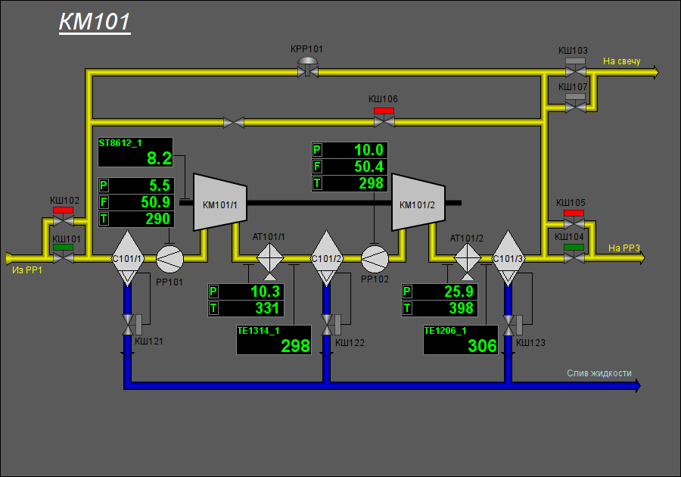This screenshot has height=477, width=681.
Task: Select the ST8612_1 speed readout
Action: coord(135,152)
